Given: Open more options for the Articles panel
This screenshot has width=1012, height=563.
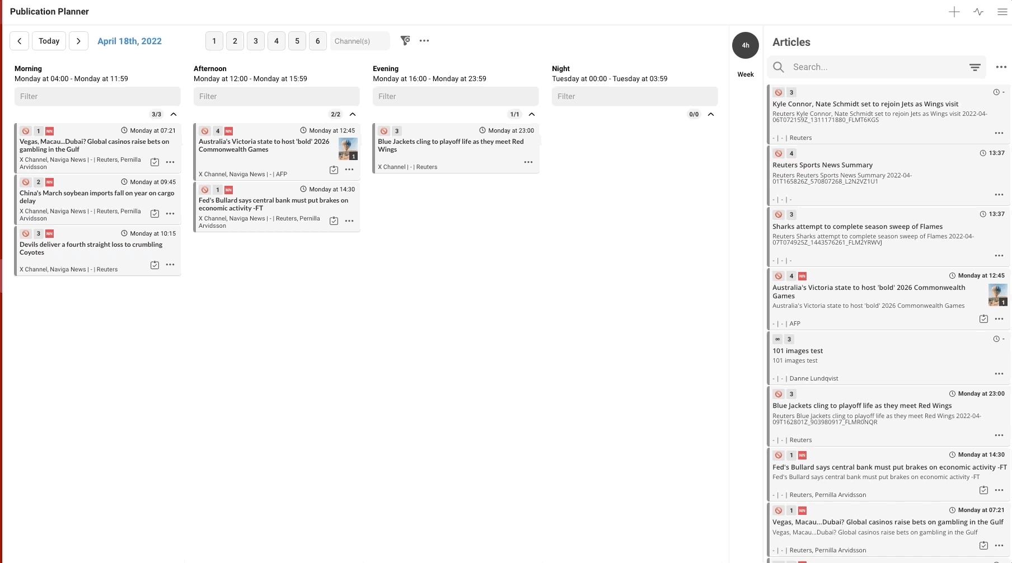Looking at the screenshot, I should pos(1001,67).
